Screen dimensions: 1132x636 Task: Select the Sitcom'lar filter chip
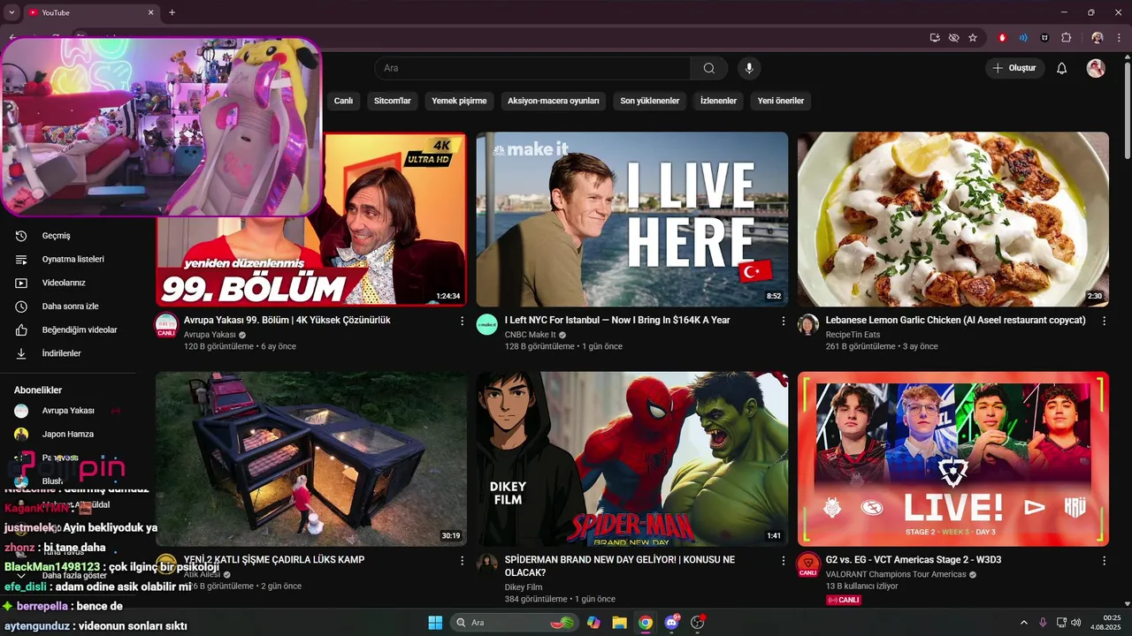click(x=393, y=101)
